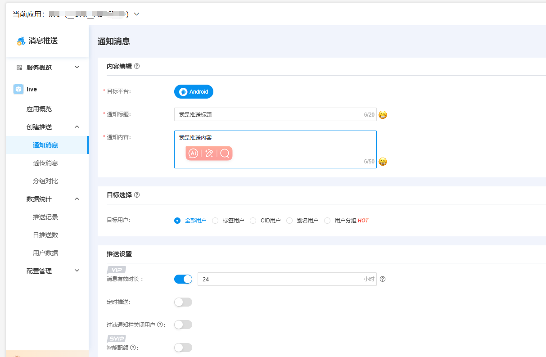
Task: Disable the 消息有效时长 toggle
Action: point(183,279)
